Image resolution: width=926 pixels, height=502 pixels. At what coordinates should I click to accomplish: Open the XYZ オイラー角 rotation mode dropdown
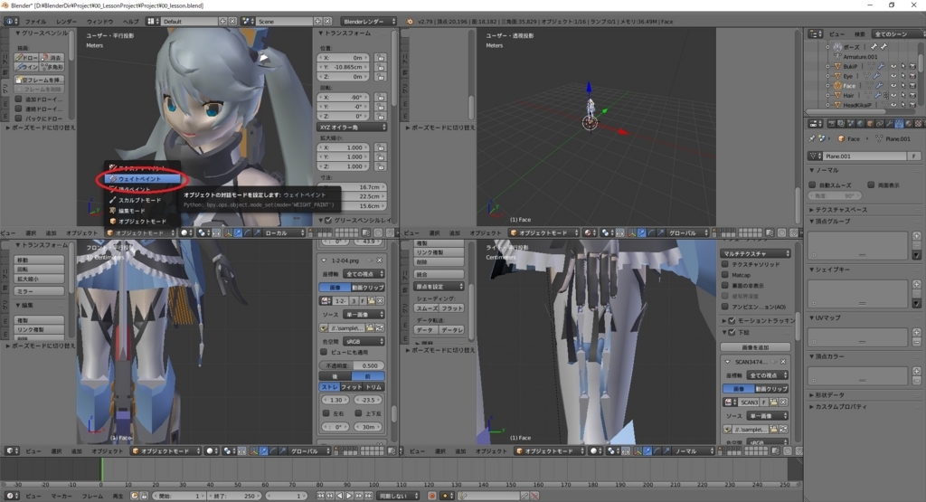353,127
